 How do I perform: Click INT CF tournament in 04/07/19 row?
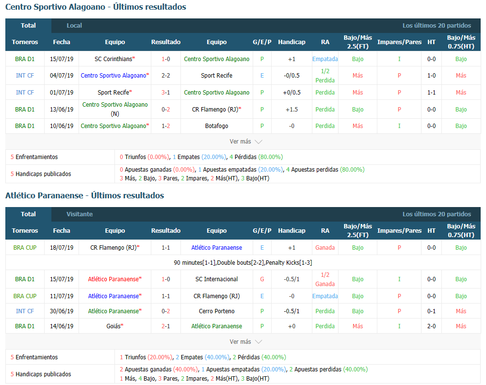click(25, 76)
